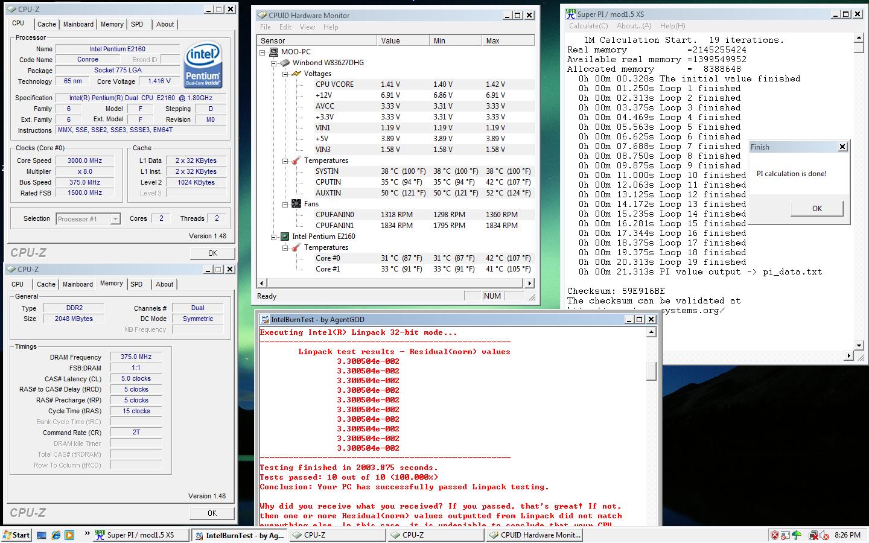869x543 pixels.
Task: Click OK in the CPU-Z window showing the Memory tab
Action: point(212,513)
